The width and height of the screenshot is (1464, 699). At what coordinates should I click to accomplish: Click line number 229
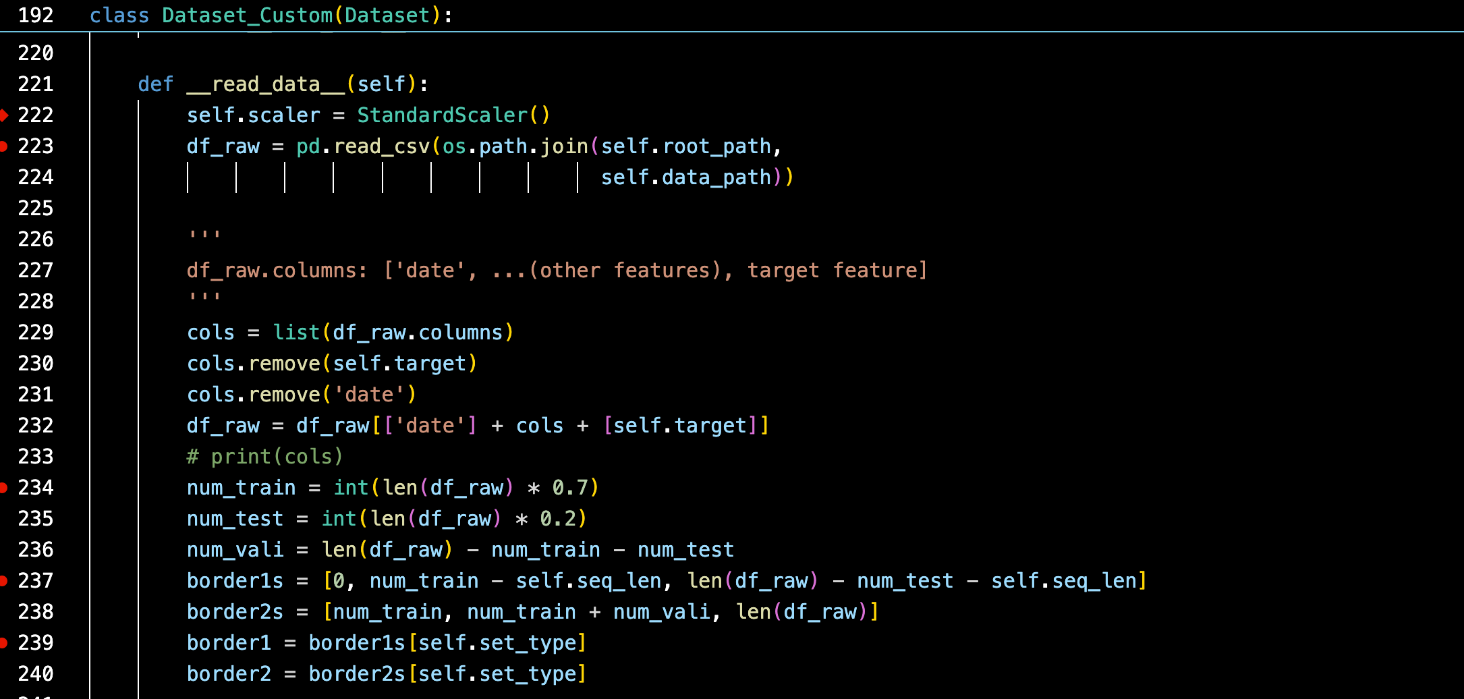[36, 333]
